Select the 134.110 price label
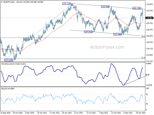The image size is (154, 115). coord(66,4)
